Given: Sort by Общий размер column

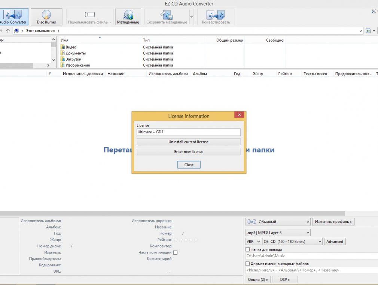Looking at the screenshot, I should click(225, 40).
